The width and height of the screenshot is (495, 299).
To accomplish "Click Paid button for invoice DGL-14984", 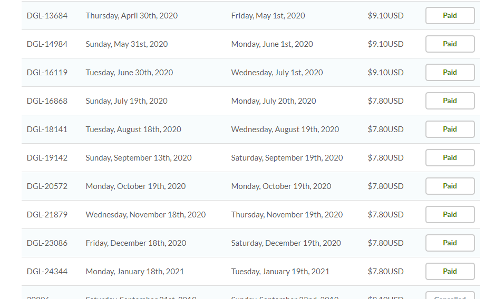I will tap(450, 44).
